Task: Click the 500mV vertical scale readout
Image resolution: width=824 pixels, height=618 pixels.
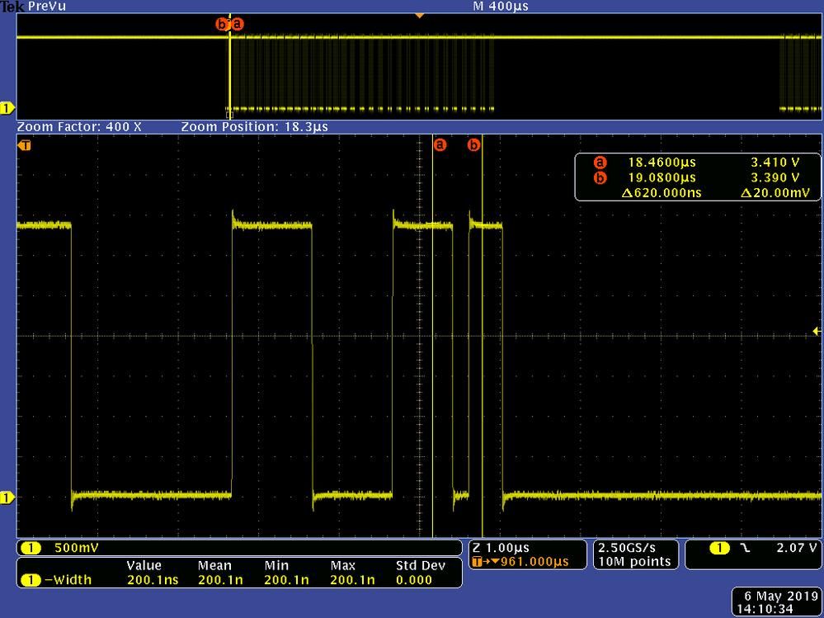Action: click(76, 548)
